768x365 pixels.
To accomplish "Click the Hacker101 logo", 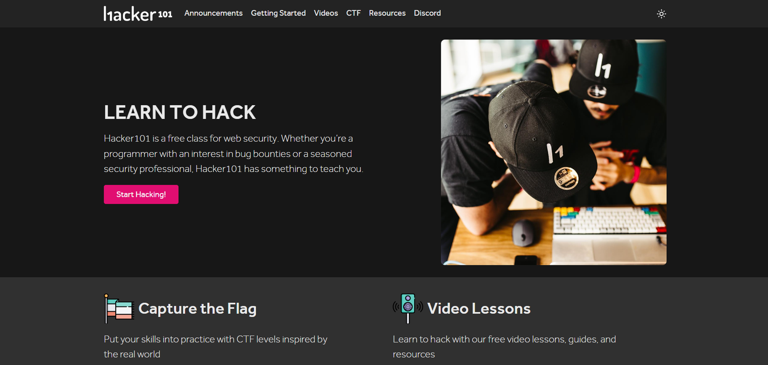I will 138,13.
